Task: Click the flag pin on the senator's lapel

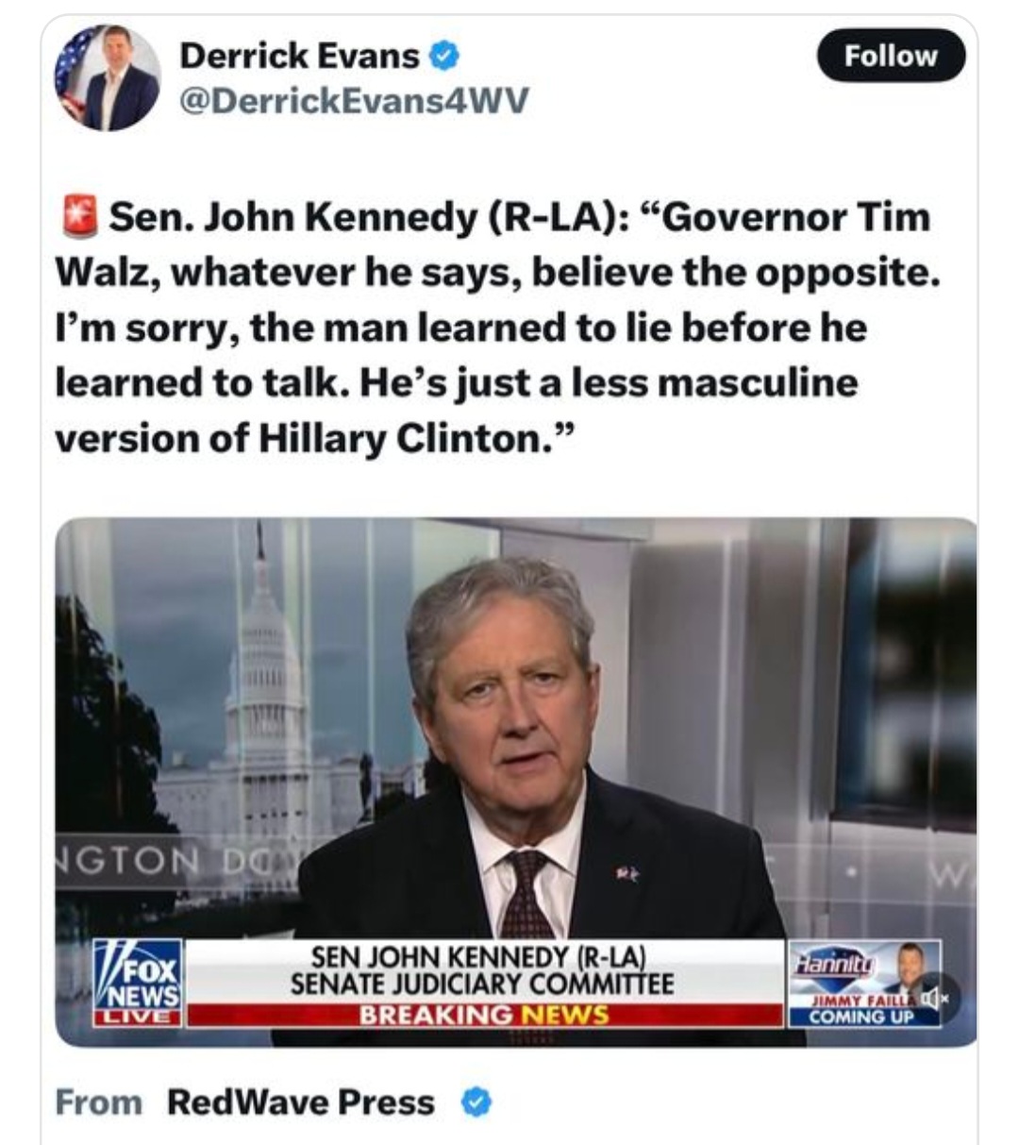Action: (x=627, y=875)
